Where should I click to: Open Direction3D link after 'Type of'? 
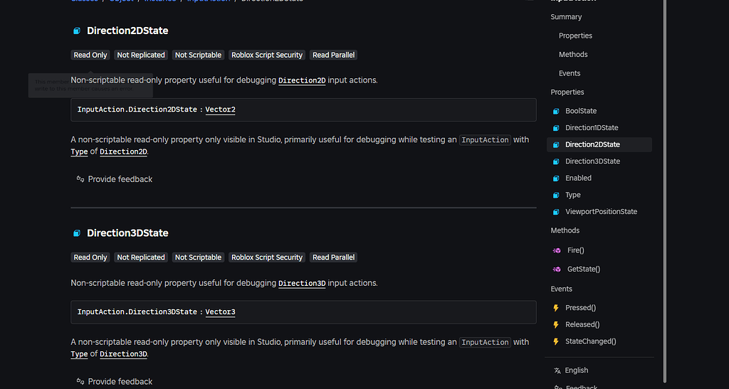123,354
